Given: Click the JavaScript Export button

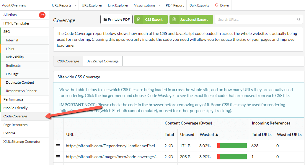Looking at the screenshot, I should 191,20.
